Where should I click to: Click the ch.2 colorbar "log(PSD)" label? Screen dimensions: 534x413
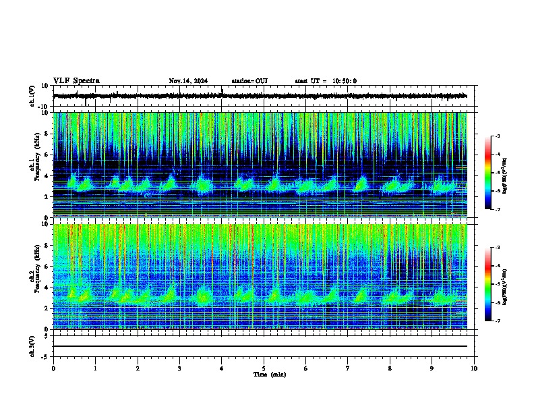504,287
